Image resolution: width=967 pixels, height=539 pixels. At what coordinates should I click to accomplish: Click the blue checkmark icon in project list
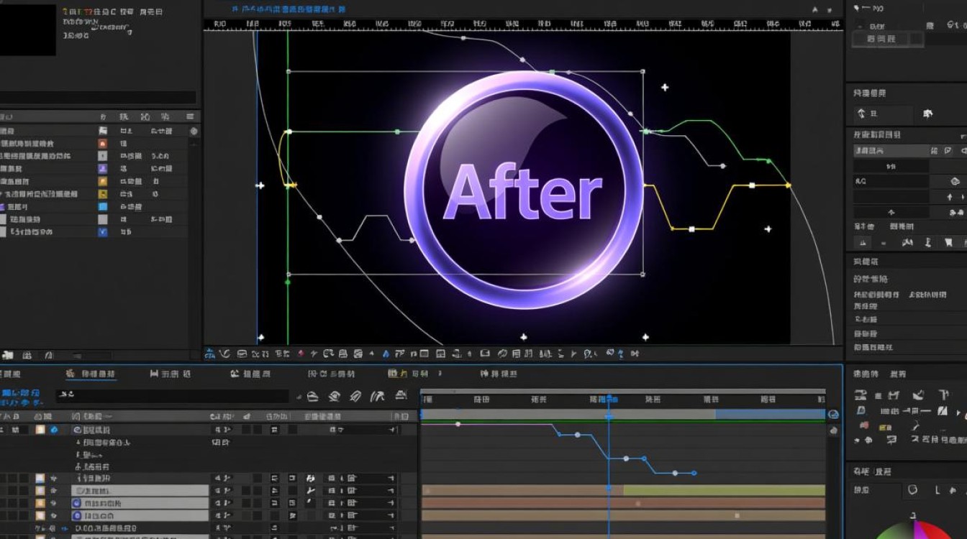pos(102,232)
